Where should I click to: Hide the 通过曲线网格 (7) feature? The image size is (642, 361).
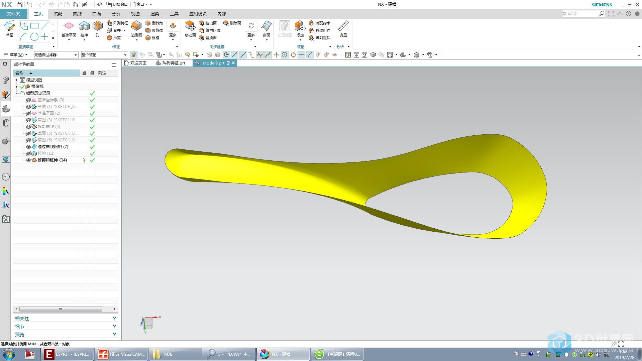pyautogui.click(x=28, y=147)
